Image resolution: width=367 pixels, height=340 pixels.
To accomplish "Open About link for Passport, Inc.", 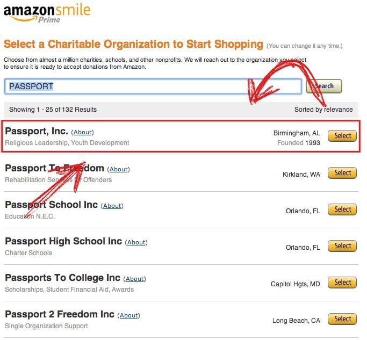I will [x=82, y=132].
